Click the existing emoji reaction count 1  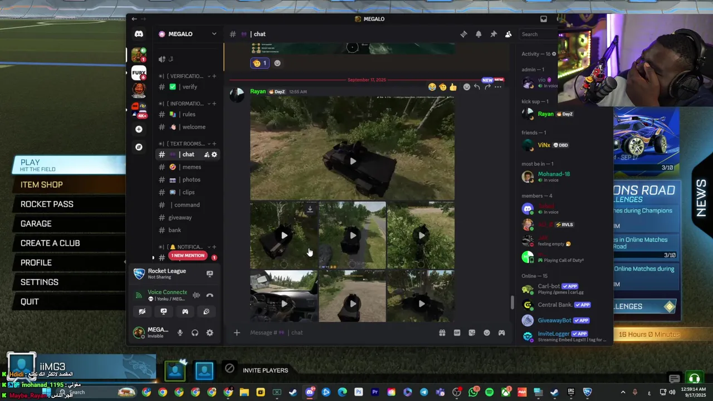[x=260, y=63]
